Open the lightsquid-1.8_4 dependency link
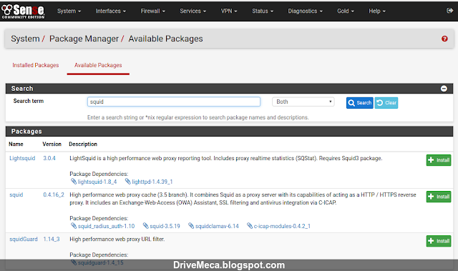458x271 pixels. pyautogui.click(x=94, y=182)
